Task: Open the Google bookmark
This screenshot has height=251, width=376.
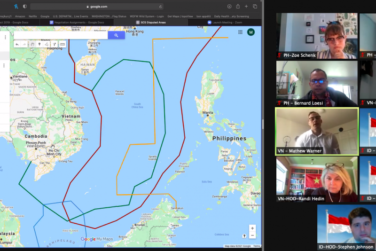Action: [45, 16]
